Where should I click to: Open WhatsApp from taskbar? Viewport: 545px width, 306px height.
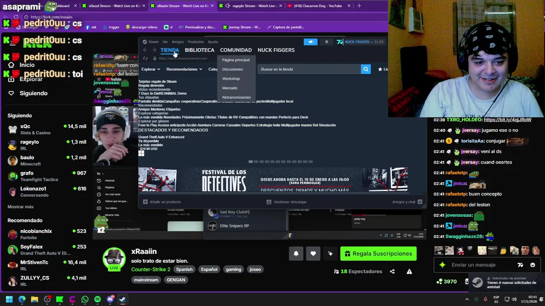85,299
